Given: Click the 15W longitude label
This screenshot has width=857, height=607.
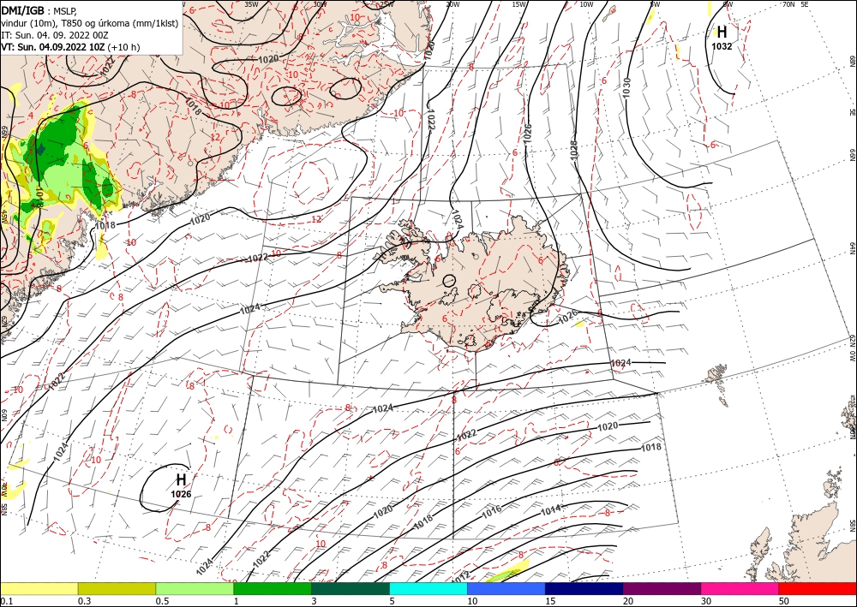Looking at the screenshot, I should 519,4.
